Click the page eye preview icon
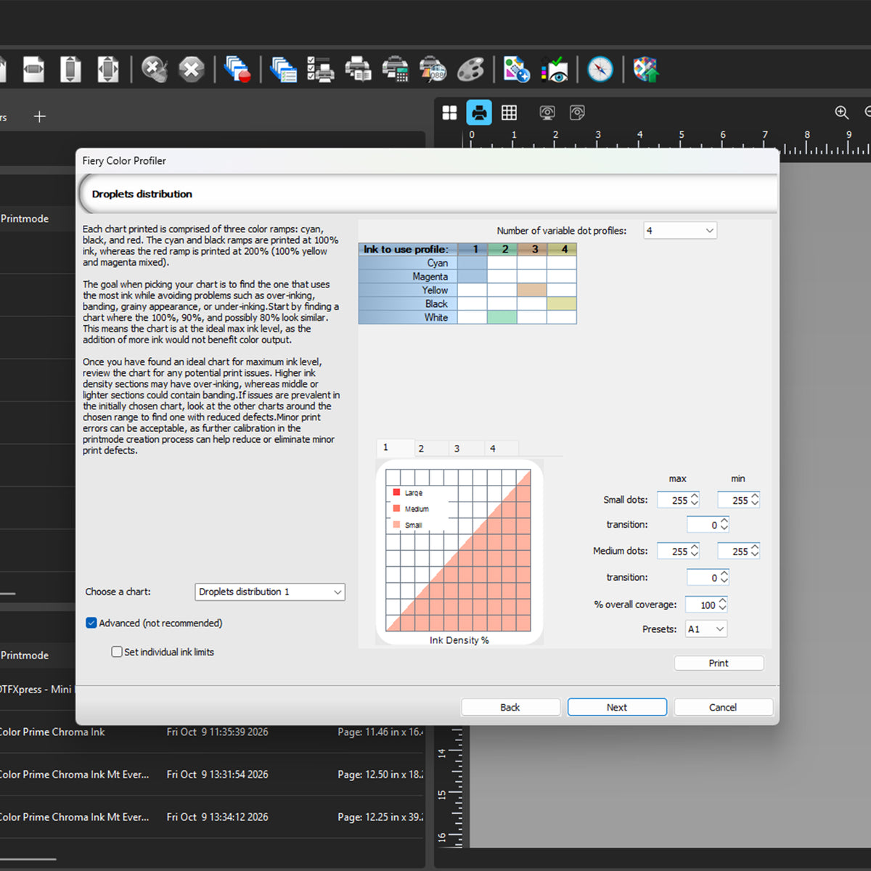 coord(577,113)
